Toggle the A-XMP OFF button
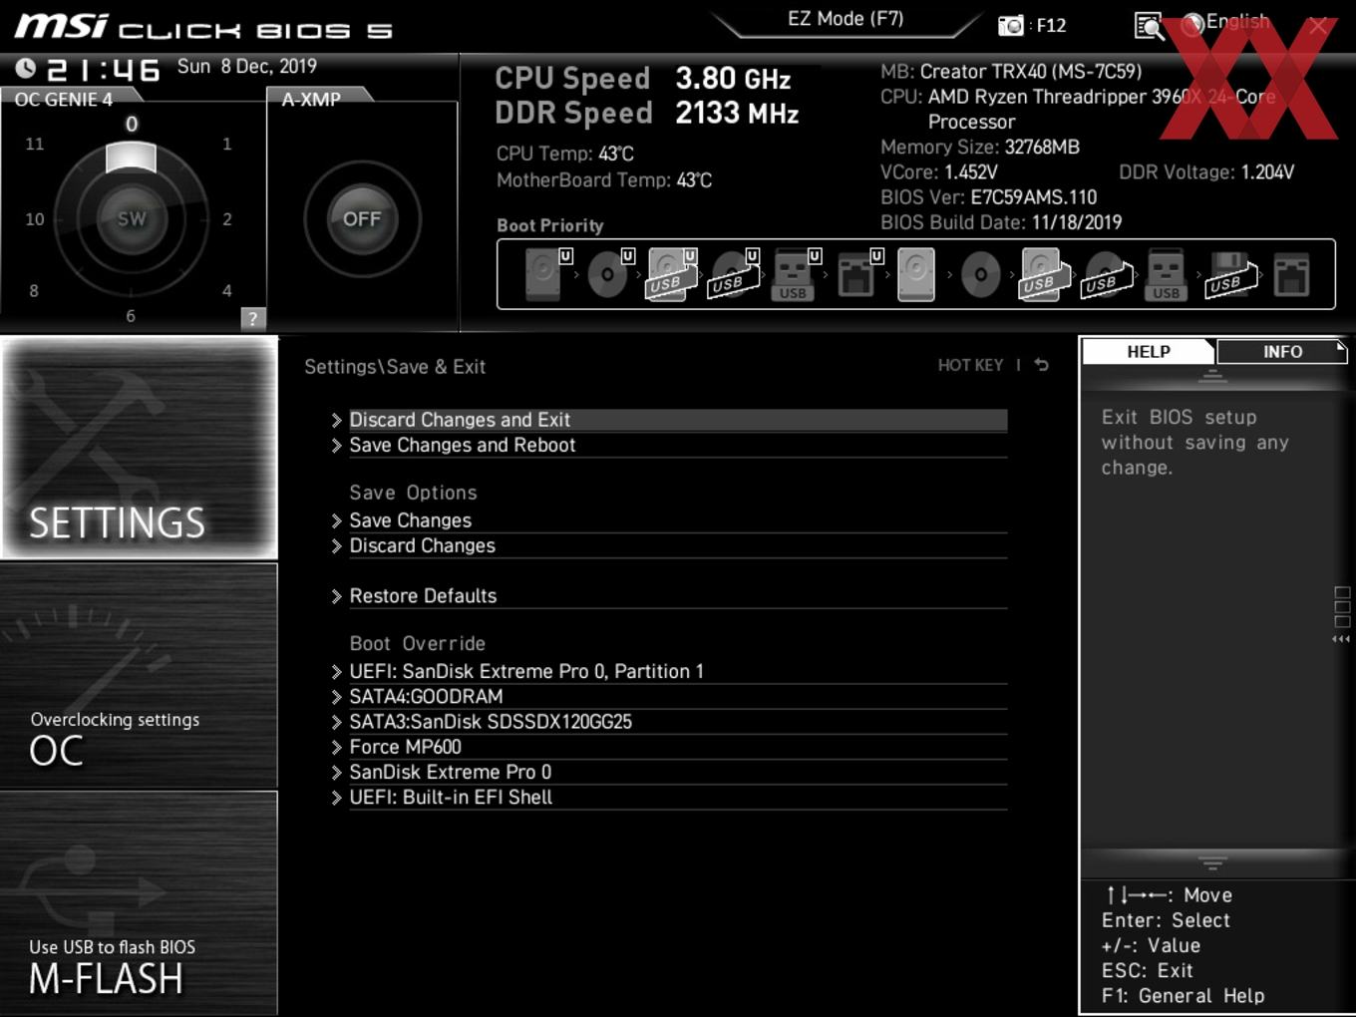The height and width of the screenshot is (1017, 1356). click(362, 218)
